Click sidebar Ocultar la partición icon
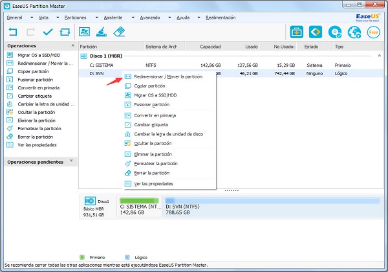This screenshot has width=388, height=272. [10, 112]
